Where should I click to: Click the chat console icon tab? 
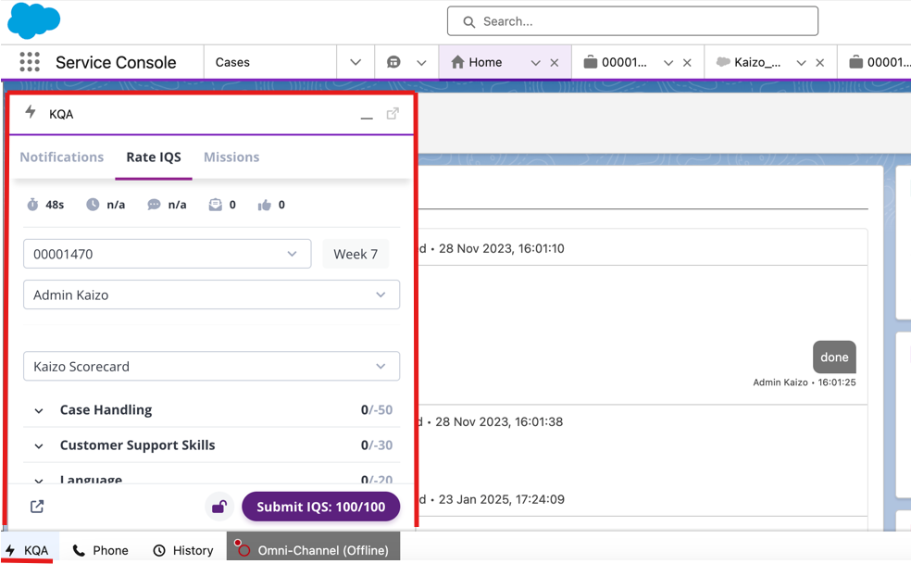393,62
